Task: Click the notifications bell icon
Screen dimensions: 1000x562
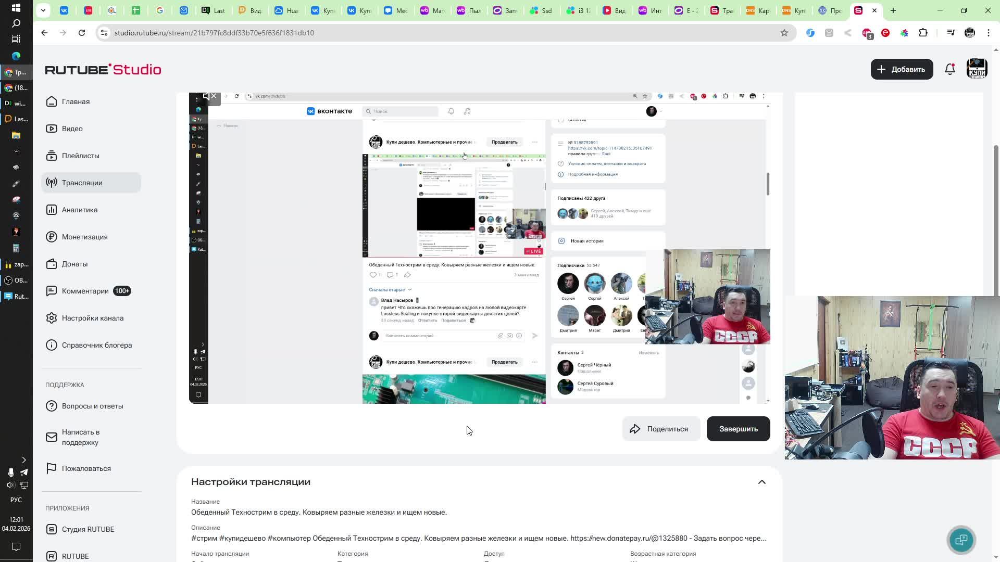Action: tap(949, 69)
